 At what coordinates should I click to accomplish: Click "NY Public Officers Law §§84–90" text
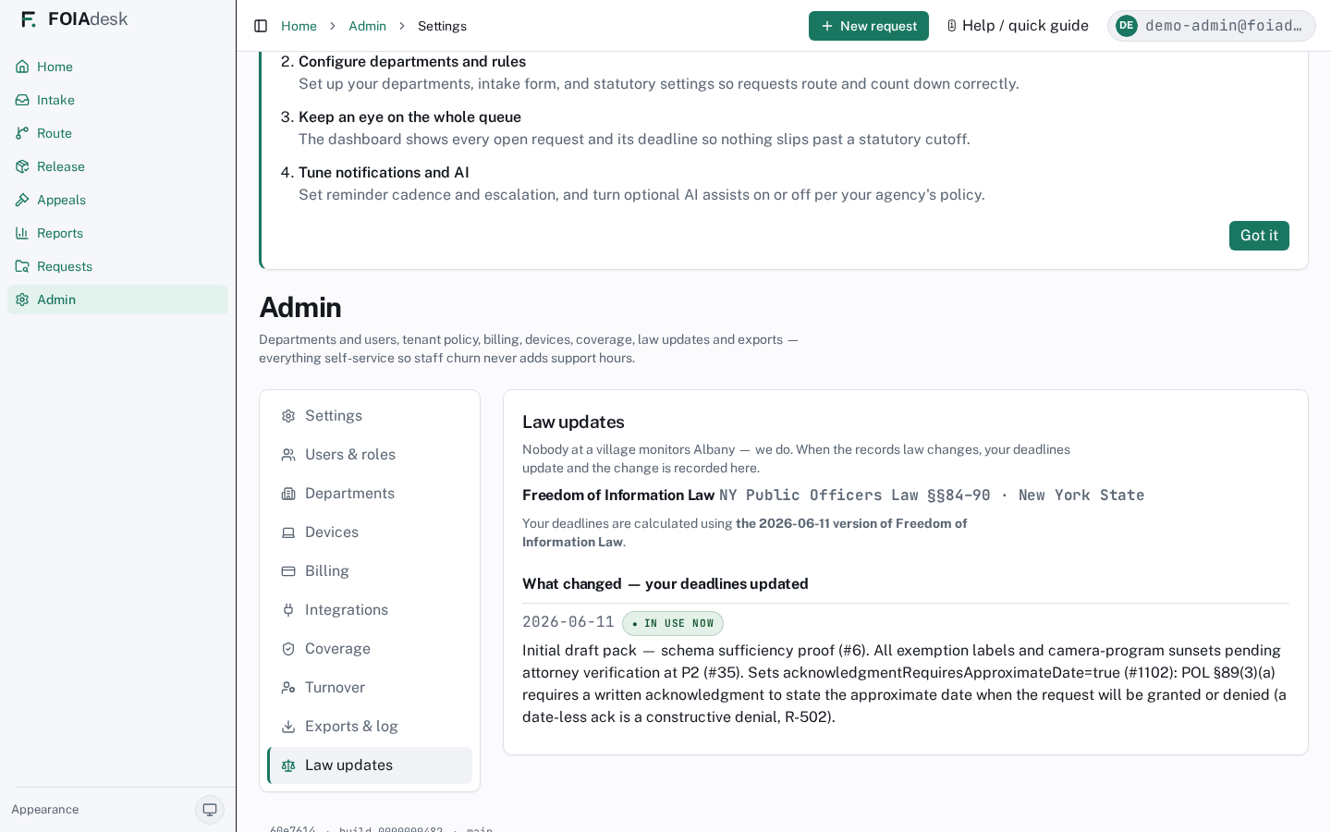click(x=855, y=496)
